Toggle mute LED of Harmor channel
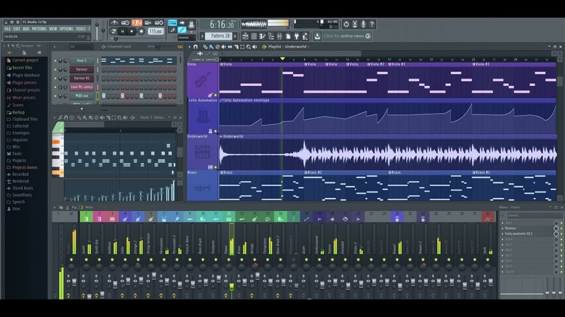The image size is (565, 317). point(55,70)
